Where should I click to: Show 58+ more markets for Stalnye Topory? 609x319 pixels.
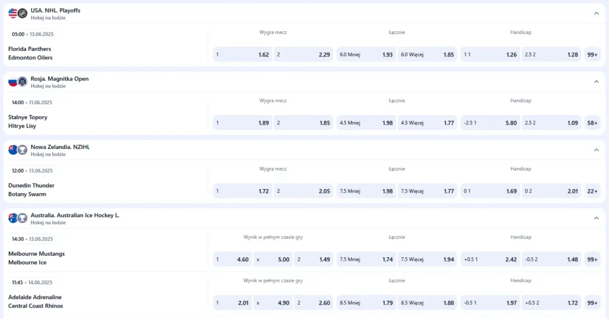point(592,123)
